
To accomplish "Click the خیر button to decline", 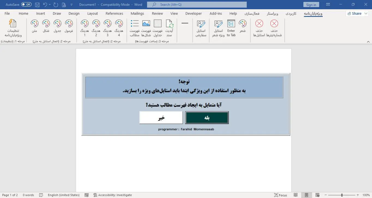I will coord(161,117).
